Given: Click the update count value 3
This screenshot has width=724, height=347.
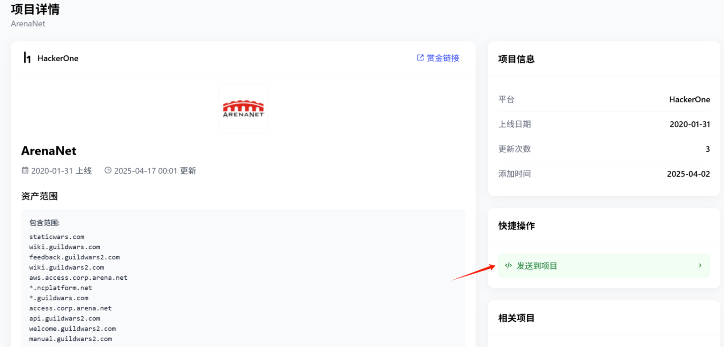Looking at the screenshot, I should (708, 149).
